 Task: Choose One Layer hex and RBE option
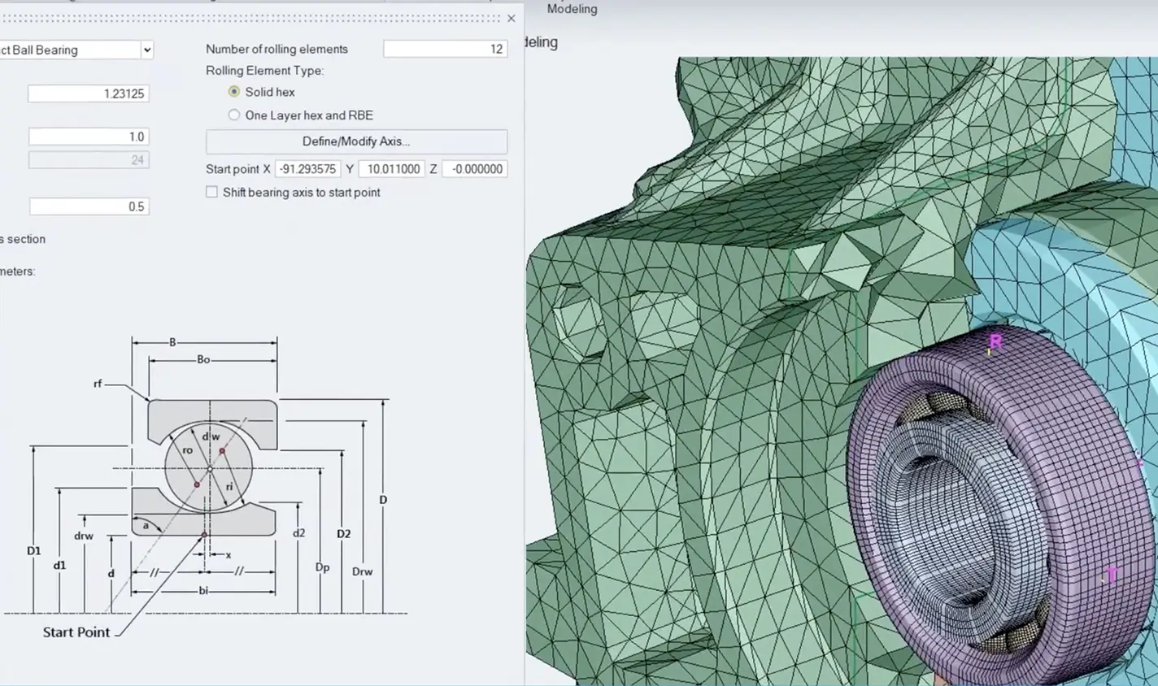(x=234, y=115)
